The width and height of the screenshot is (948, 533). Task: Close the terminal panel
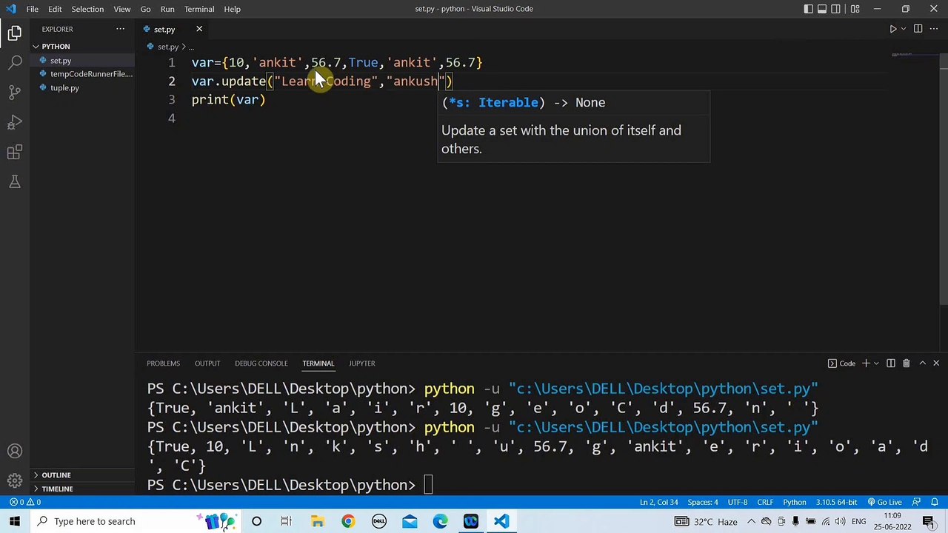click(936, 363)
